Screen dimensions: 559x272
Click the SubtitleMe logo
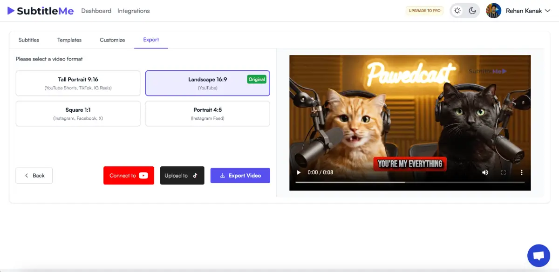coord(41,11)
